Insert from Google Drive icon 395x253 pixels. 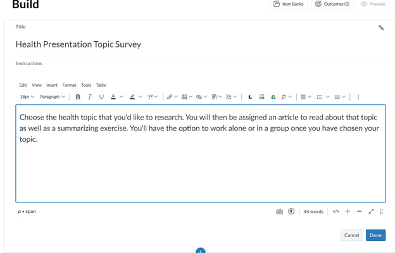point(273,97)
